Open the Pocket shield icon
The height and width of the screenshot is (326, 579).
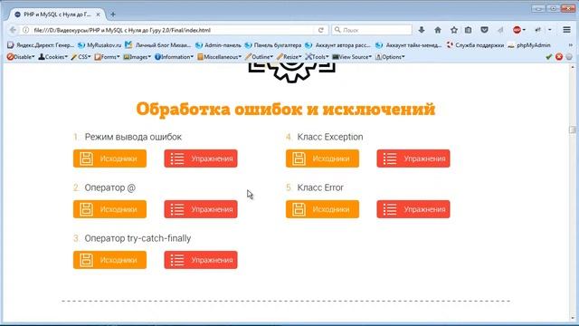click(x=484, y=30)
